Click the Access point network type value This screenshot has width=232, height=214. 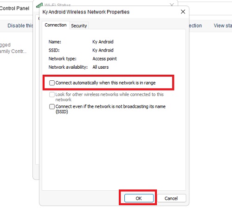click(x=104, y=58)
